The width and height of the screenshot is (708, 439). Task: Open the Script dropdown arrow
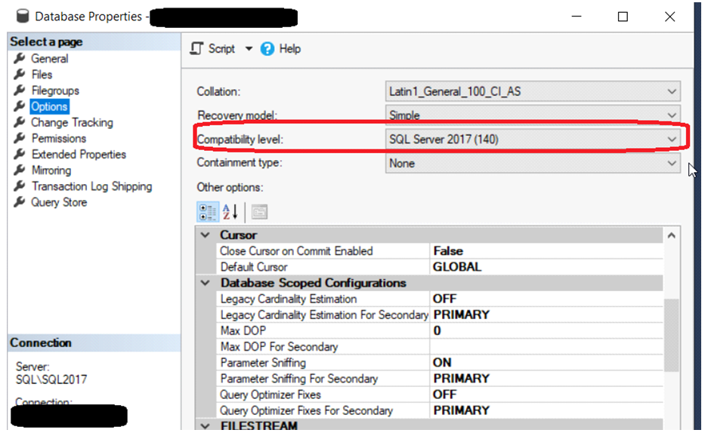249,48
